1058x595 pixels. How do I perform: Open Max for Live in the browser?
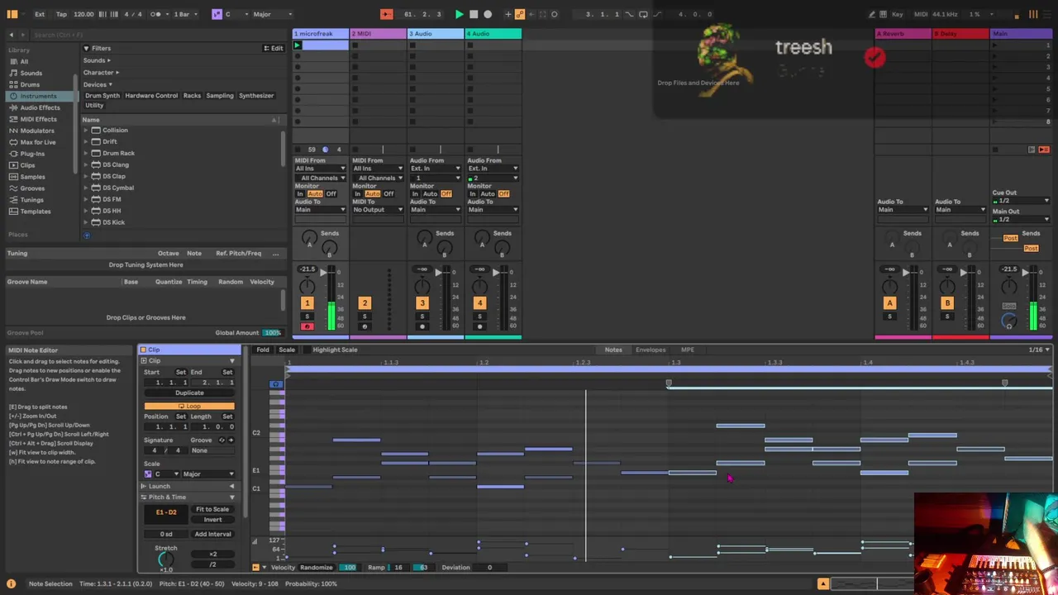pyautogui.click(x=38, y=142)
